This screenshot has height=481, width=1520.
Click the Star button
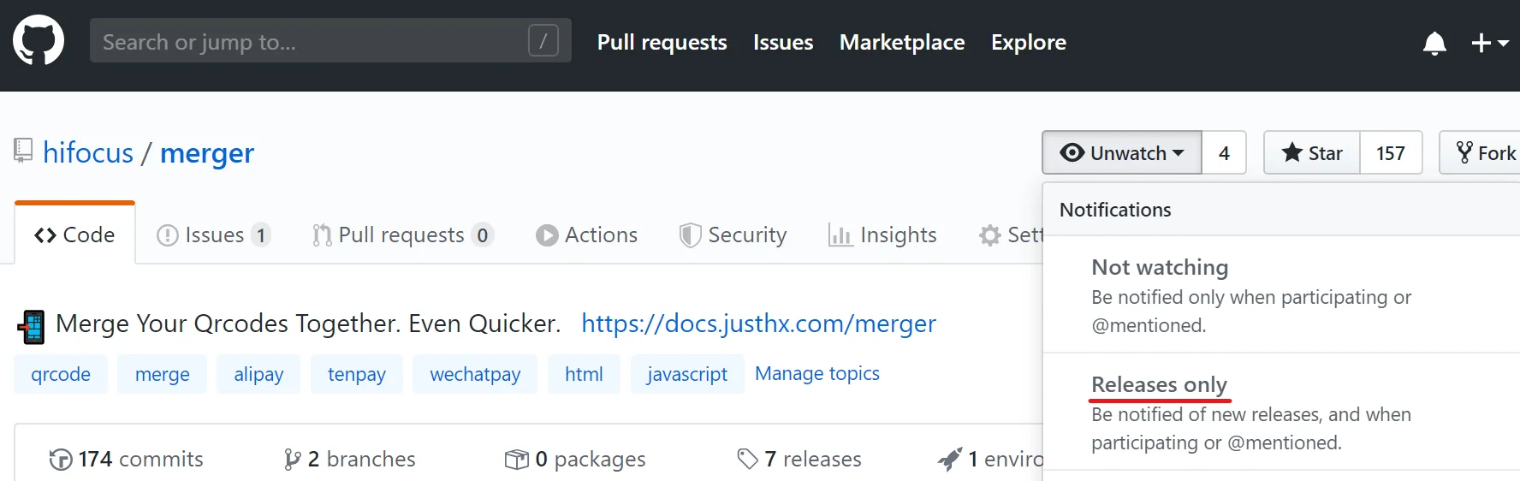coord(1312,153)
